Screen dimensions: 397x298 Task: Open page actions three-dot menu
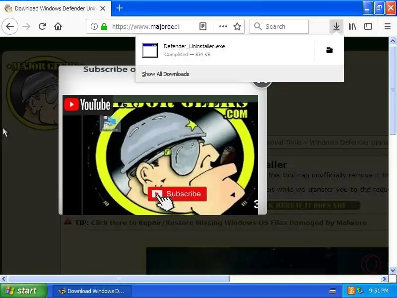[x=223, y=26]
